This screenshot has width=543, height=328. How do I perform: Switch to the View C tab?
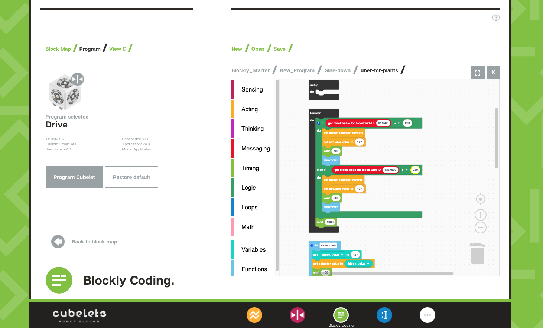click(x=117, y=49)
